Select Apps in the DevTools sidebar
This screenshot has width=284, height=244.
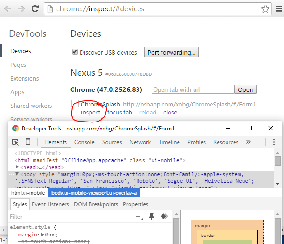[x=17, y=92]
